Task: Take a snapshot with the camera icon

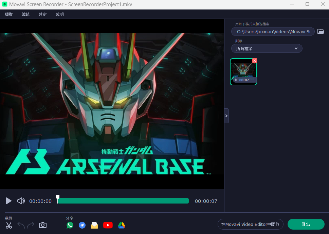Action: point(43,225)
